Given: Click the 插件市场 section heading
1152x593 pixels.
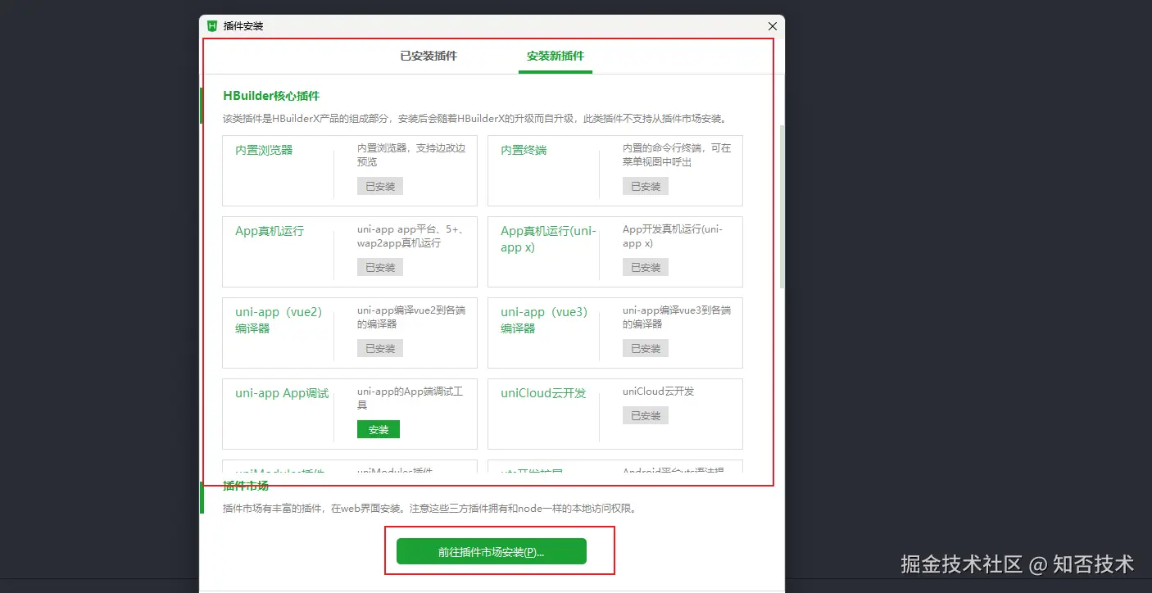Looking at the screenshot, I should tap(246, 486).
